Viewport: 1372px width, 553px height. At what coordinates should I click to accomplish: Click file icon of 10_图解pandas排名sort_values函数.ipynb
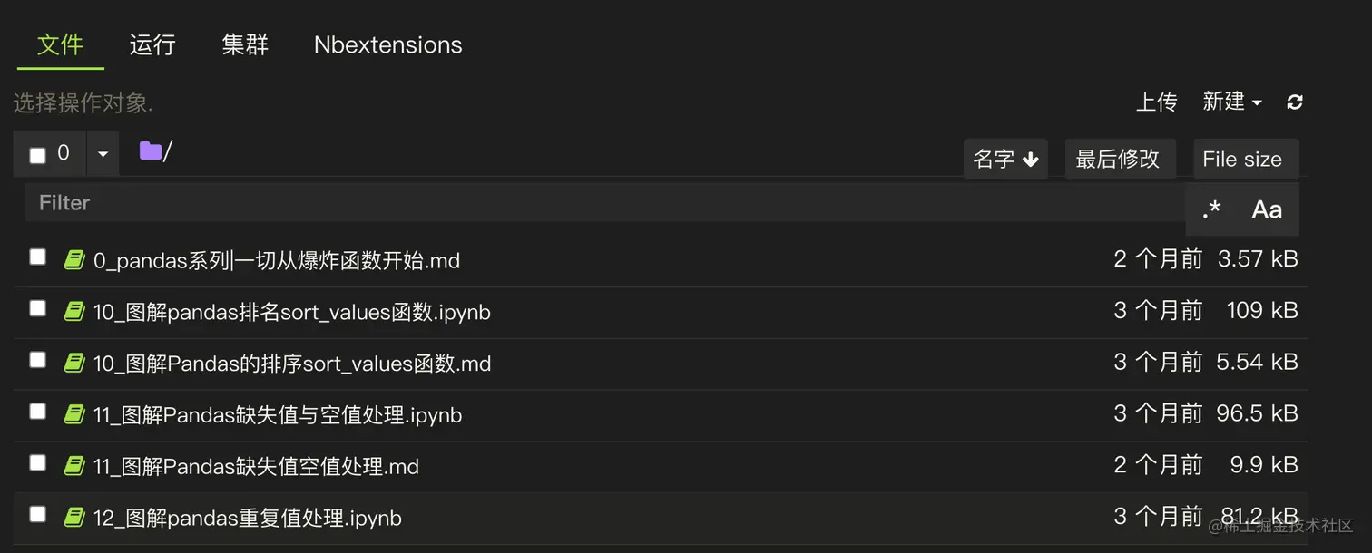coord(74,312)
